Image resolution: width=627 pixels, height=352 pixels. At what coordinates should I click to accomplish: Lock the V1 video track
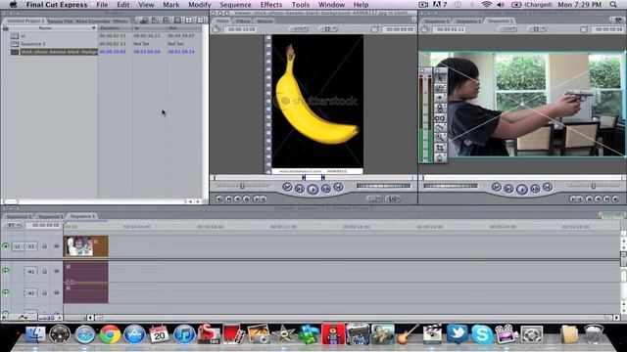[x=44, y=246]
